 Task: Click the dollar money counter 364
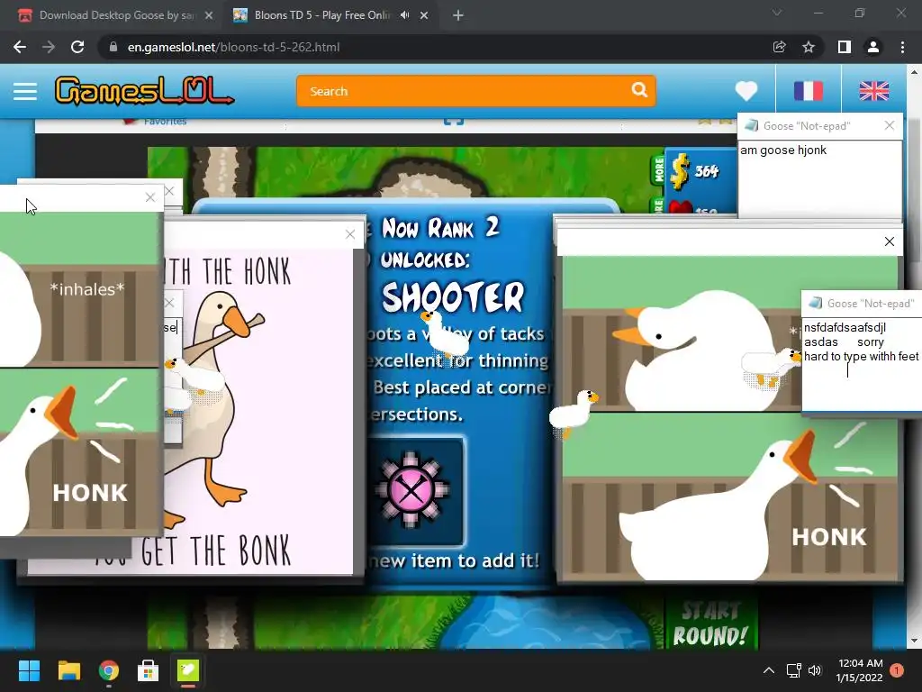698,171
